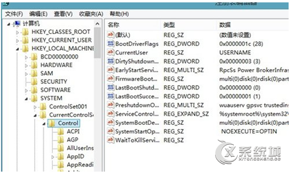291x174 pixels.
Task: Open the 查看(V) menu
Action: [x=63, y=14]
